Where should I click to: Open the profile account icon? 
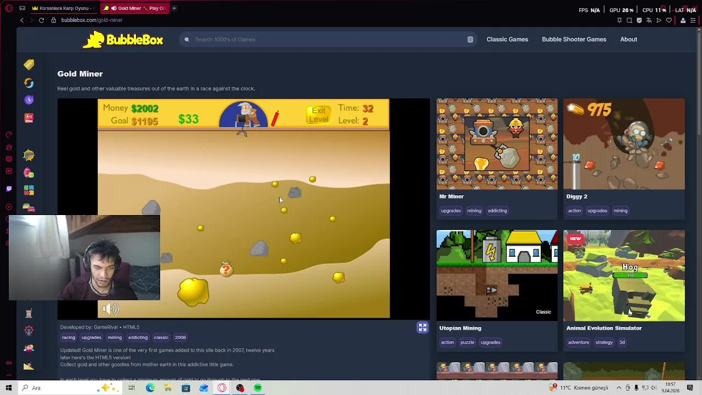click(683, 20)
